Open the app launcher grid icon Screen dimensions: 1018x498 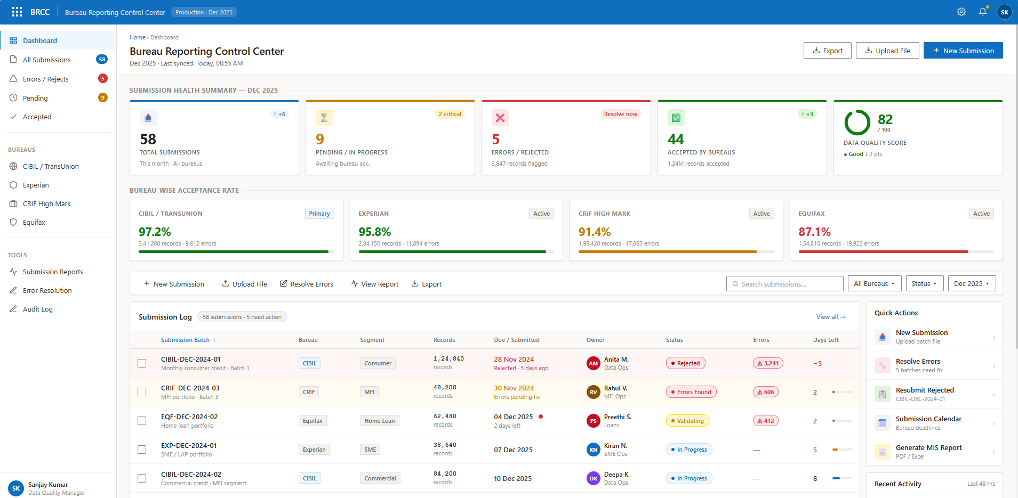pos(17,12)
